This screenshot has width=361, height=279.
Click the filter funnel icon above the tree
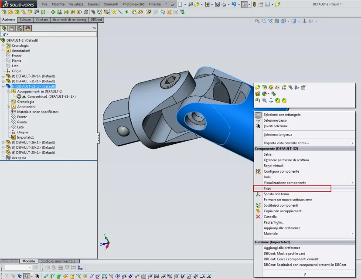[4, 34]
